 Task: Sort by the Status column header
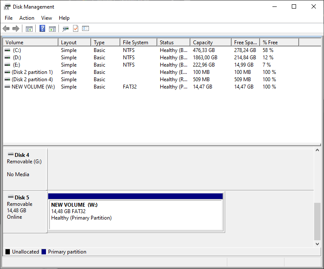pos(174,43)
